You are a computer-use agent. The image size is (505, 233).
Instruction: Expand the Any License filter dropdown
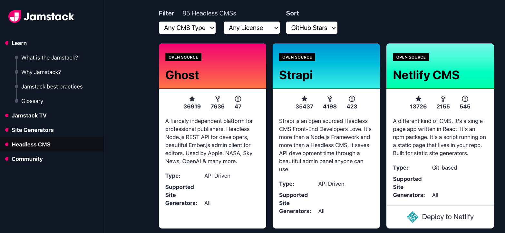[x=252, y=28]
